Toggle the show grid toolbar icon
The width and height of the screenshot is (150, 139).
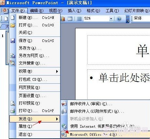pyautogui.click(x=79, y=19)
